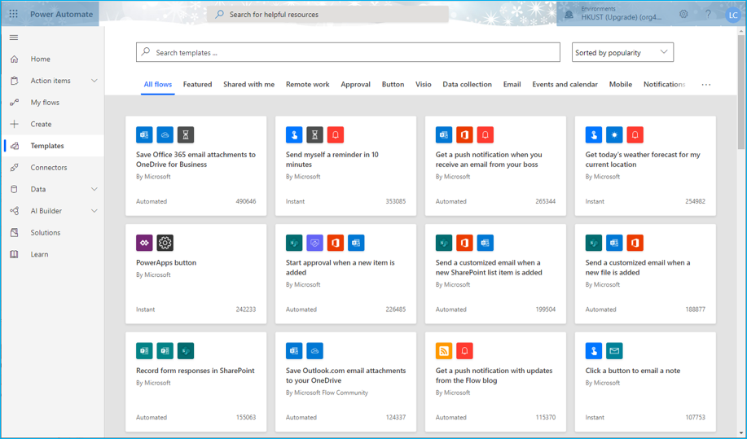This screenshot has height=439, width=747.
Task: Open Send myself a reminder in 10 minutes template
Action: [x=346, y=165]
